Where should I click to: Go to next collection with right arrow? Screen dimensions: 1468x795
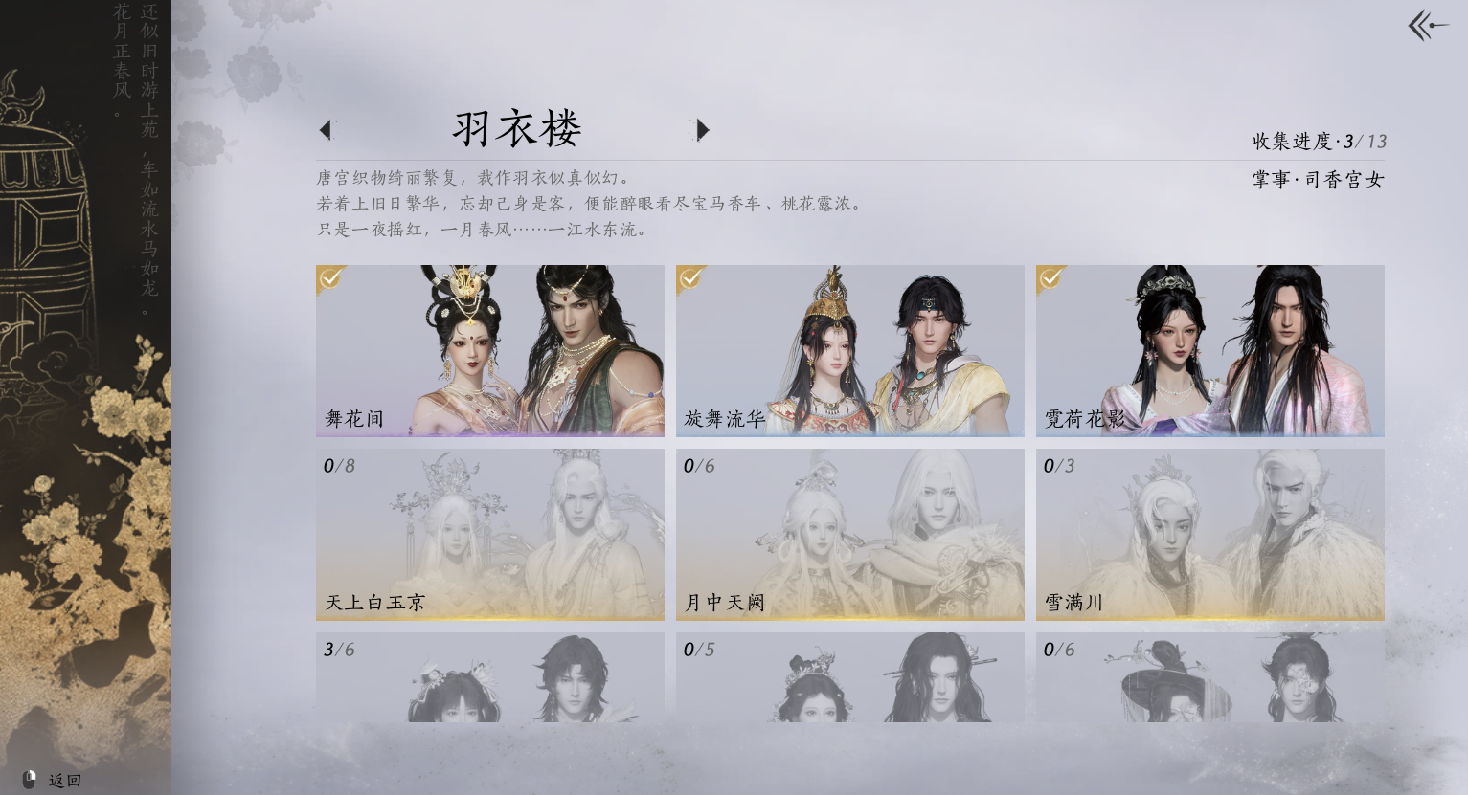(703, 130)
